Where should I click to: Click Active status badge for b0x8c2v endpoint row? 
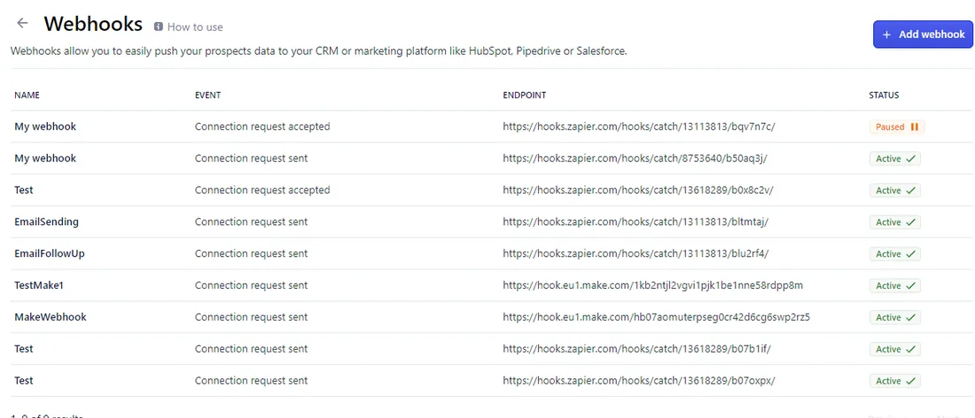tap(895, 190)
